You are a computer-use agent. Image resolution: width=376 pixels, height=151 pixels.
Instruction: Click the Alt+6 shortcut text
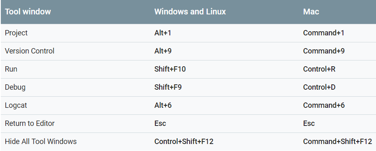point(163,105)
